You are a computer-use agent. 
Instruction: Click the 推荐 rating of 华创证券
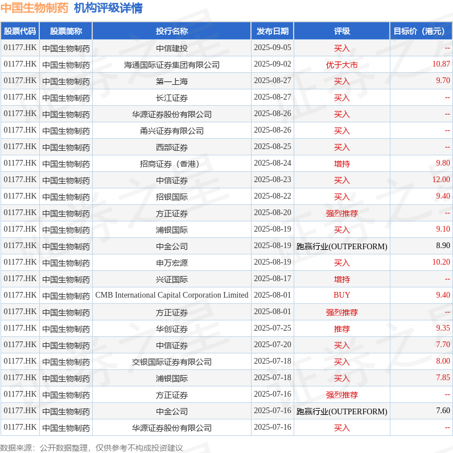click(x=342, y=328)
